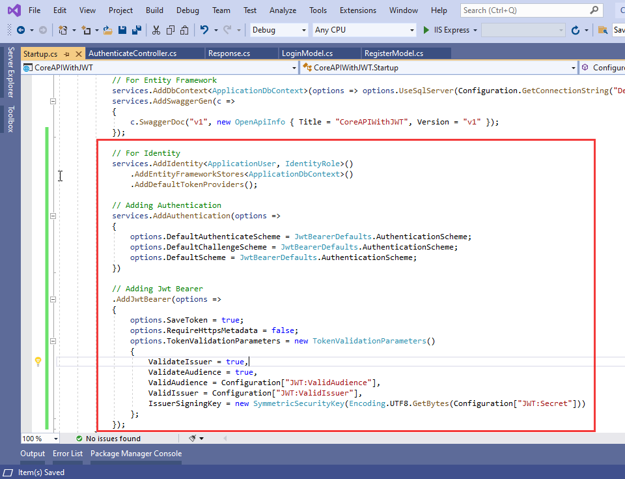Click the Find in Files folder icon
Image resolution: width=625 pixels, height=479 pixels.
pyautogui.click(x=603, y=30)
